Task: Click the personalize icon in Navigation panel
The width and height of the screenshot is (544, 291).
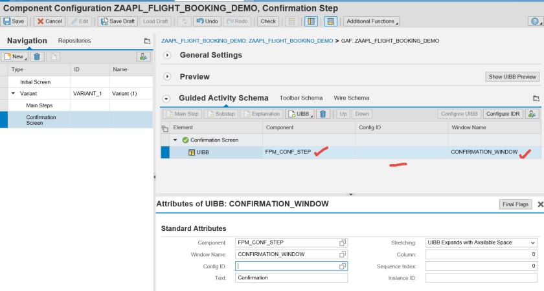Action: [x=143, y=57]
